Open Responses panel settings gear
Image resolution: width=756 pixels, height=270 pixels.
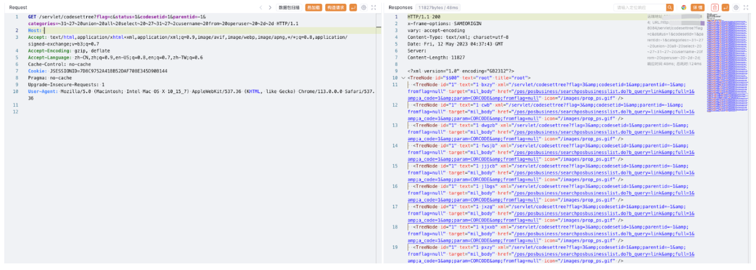[736, 8]
